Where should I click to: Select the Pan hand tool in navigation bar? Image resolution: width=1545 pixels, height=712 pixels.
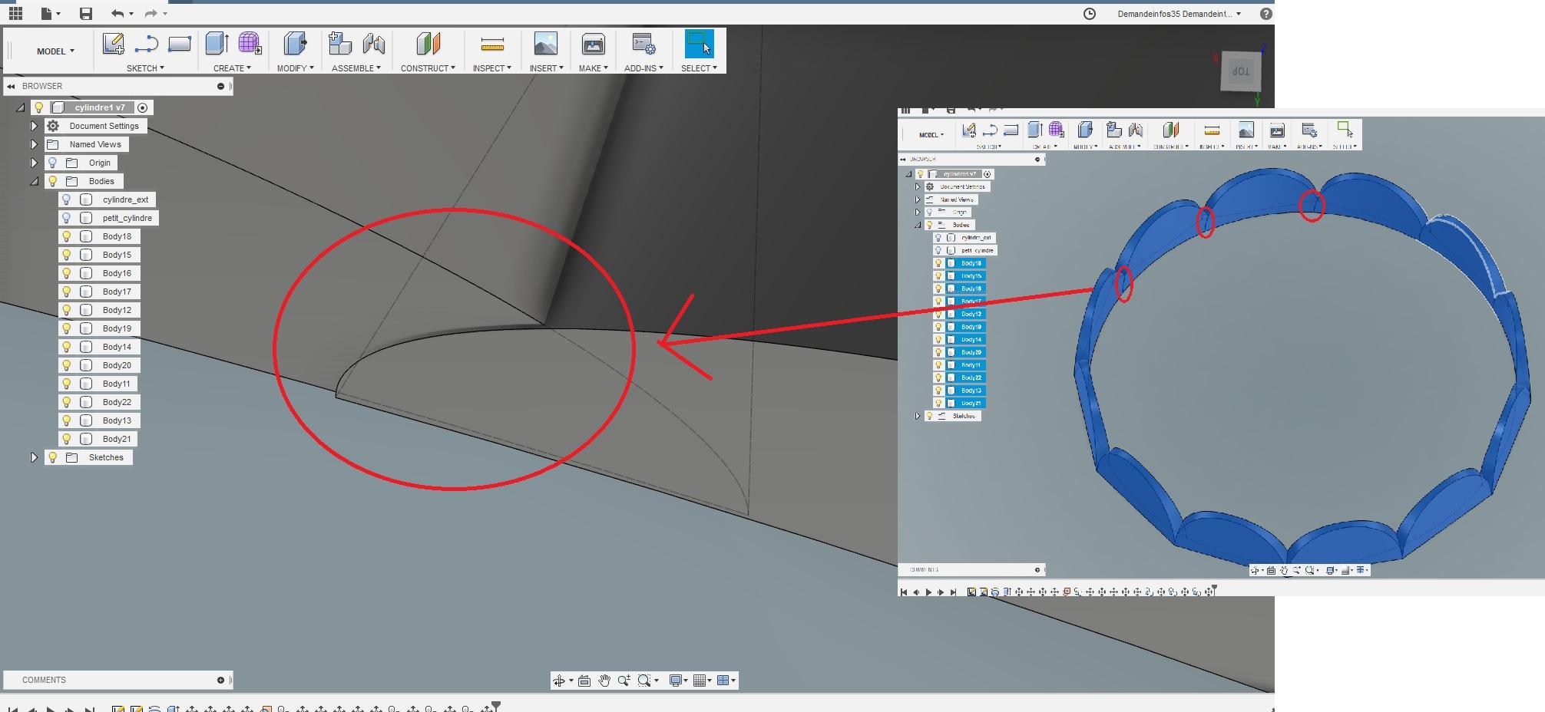[604, 681]
